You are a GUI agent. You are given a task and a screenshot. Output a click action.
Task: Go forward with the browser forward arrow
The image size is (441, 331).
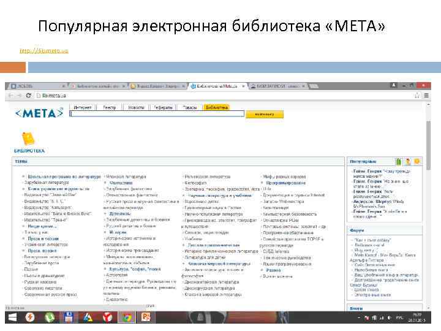point(19,96)
